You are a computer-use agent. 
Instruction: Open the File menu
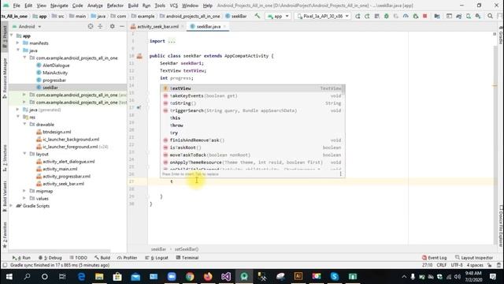[17, 6]
